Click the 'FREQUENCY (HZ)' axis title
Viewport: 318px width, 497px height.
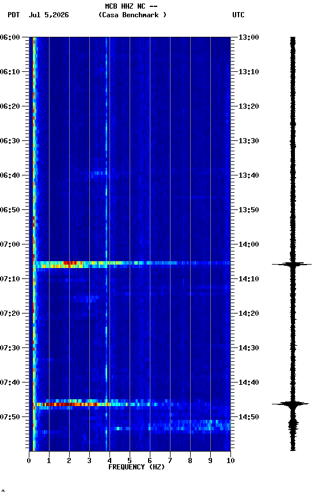(x=137, y=467)
